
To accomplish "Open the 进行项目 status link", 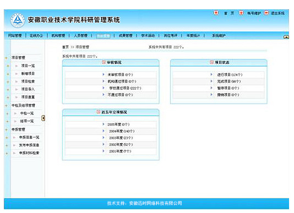I will (x=230, y=75).
